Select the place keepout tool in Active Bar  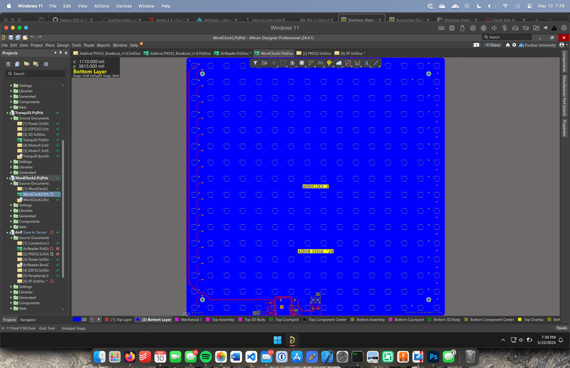[x=348, y=63]
